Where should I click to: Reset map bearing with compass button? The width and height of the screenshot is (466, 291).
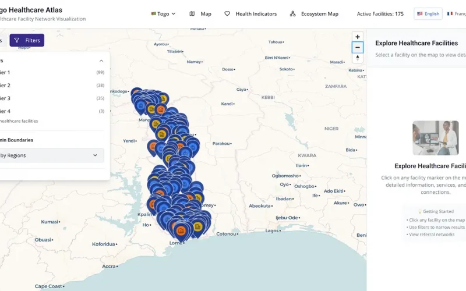pos(358,58)
